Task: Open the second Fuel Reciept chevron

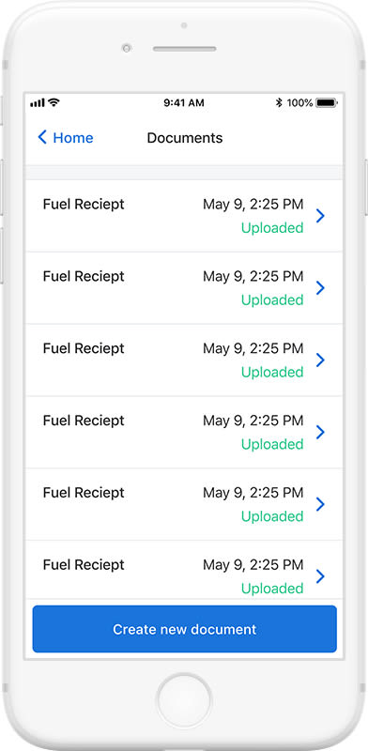Action: [320, 288]
